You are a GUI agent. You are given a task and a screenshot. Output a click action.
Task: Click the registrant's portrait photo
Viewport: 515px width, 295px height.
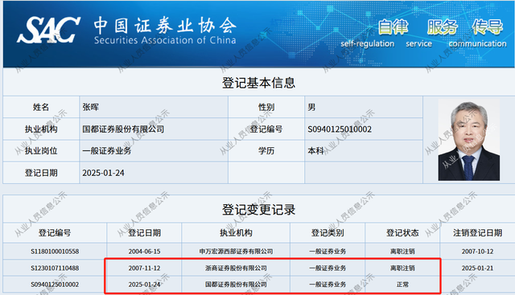(468, 140)
